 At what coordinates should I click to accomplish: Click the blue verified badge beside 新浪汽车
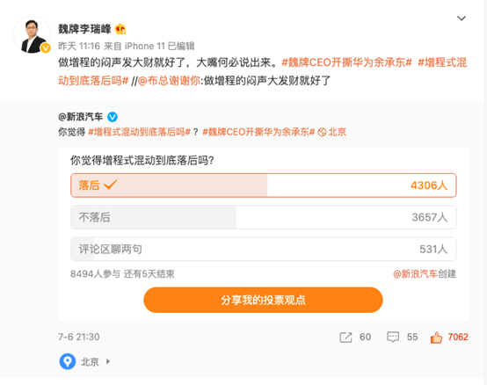coord(113,117)
